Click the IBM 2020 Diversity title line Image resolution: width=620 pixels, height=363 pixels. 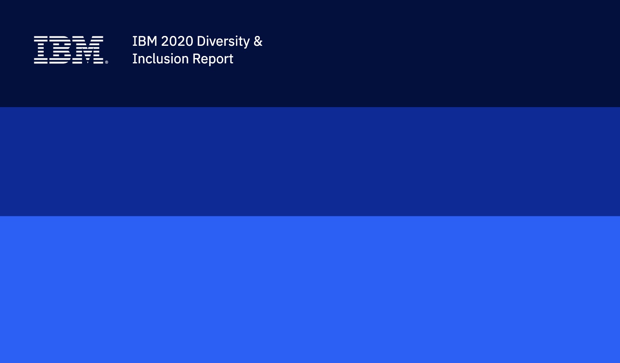click(x=197, y=41)
